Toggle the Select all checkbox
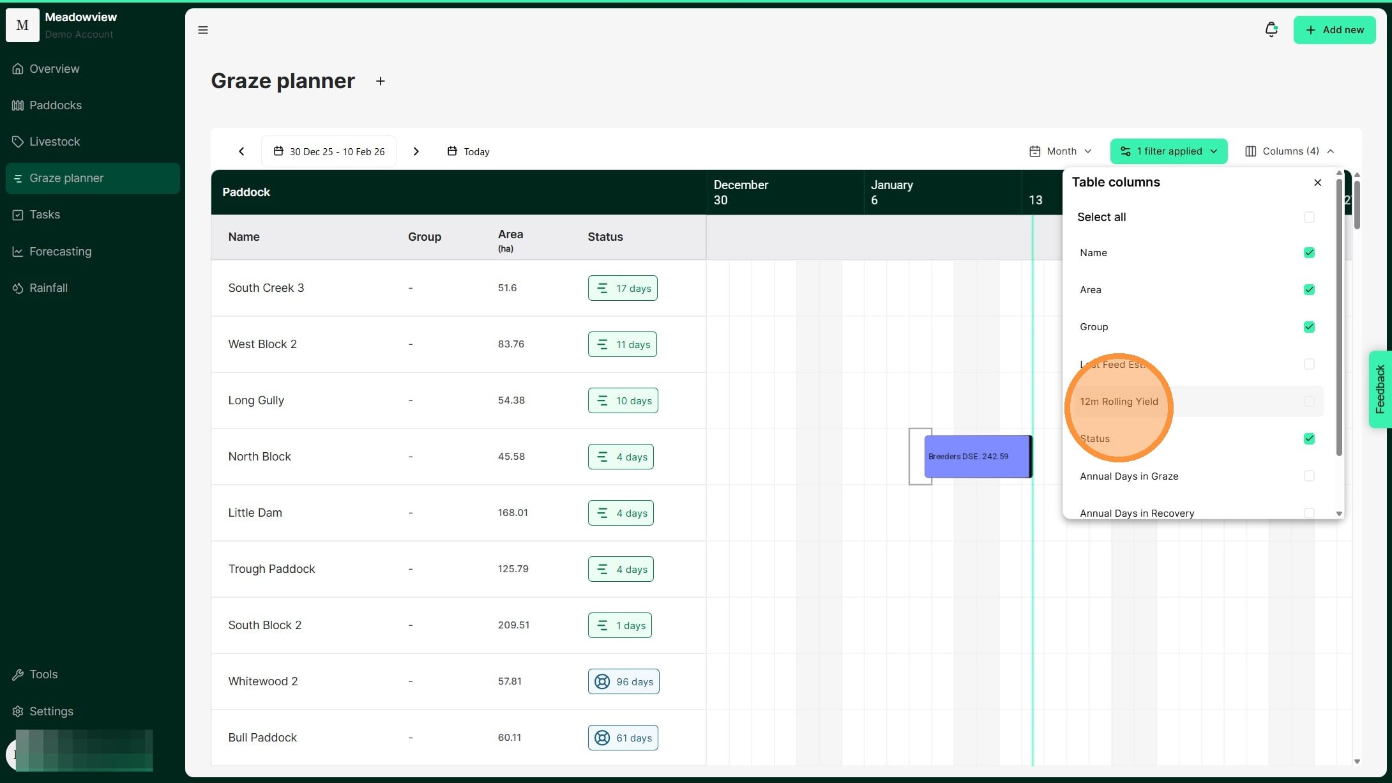The width and height of the screenshot is (1392, 783). point(1309,217)
